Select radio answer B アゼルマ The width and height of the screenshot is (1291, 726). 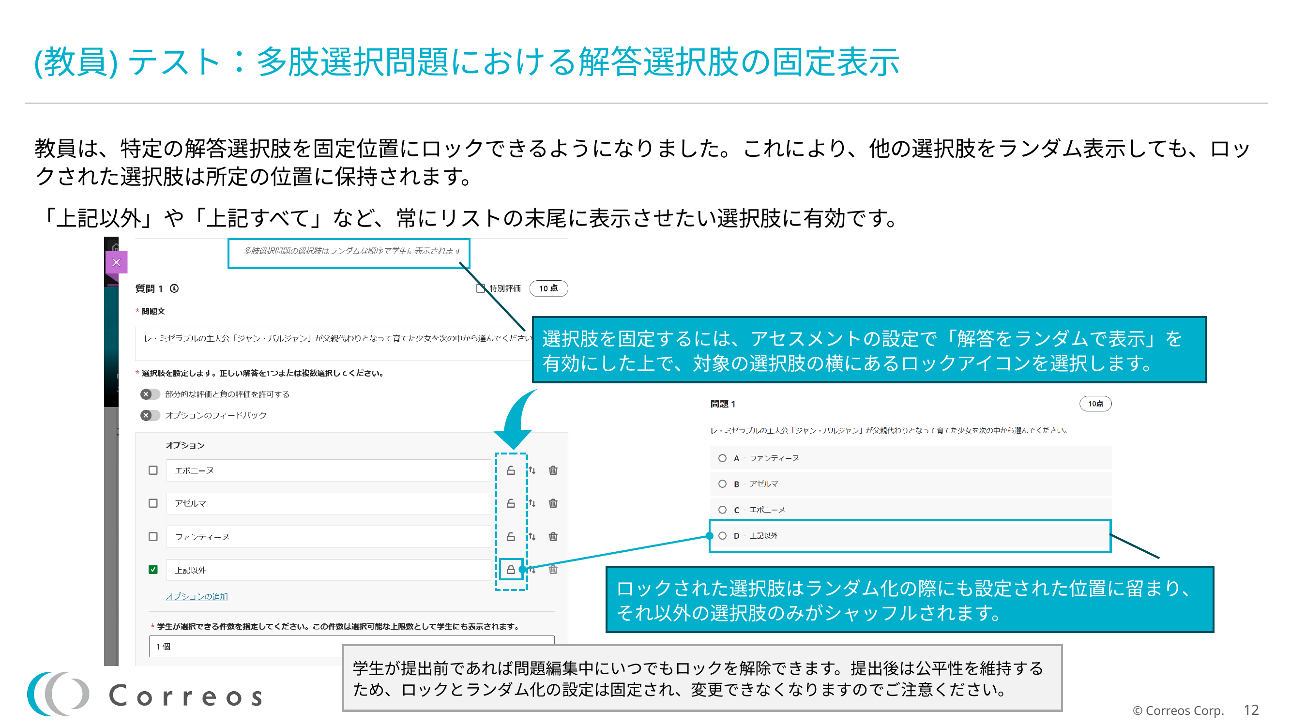pyautogui.click(x=722, y=484)
